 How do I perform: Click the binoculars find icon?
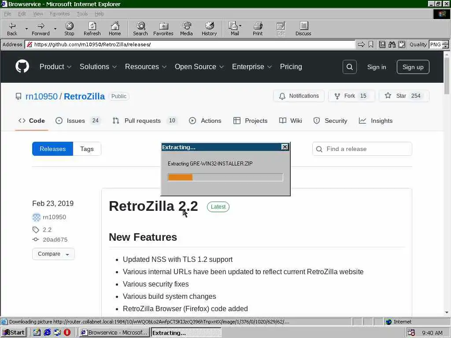392,44
